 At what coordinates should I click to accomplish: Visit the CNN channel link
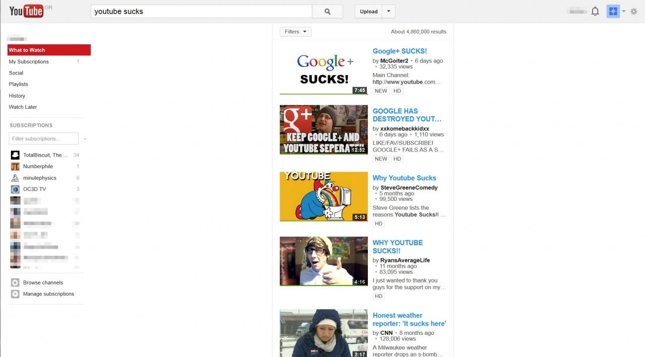tap(386, 333)
